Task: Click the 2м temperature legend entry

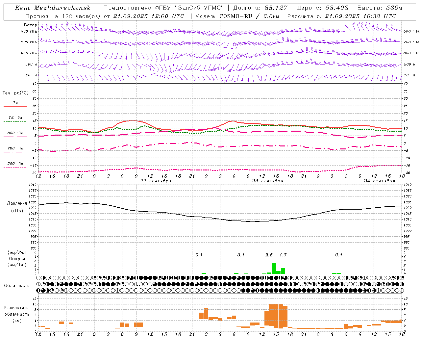Action: (15, 103)
